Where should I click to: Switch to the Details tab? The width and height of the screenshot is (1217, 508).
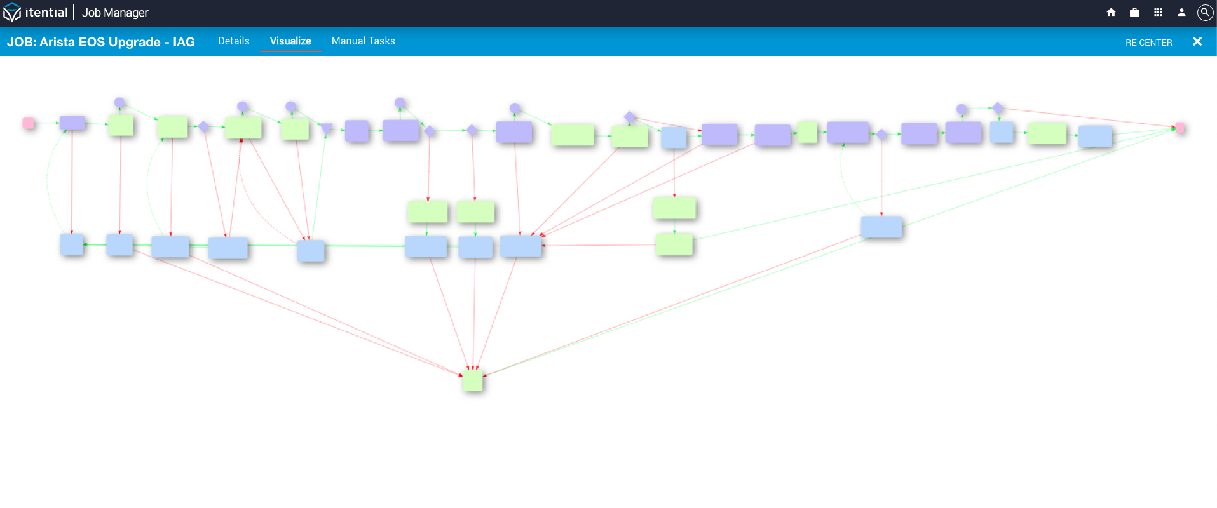[233, 41]
